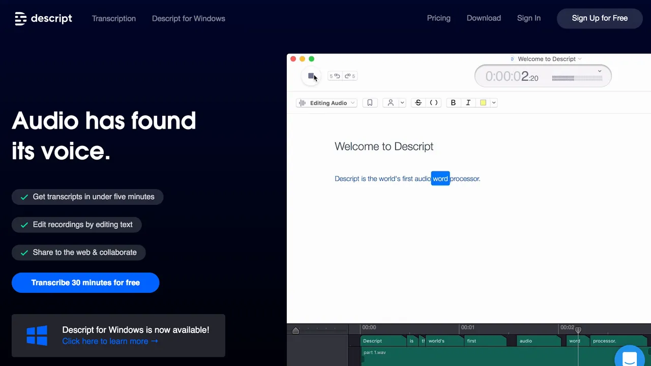
Task: Open the Download page
Action: coord(484,18)
